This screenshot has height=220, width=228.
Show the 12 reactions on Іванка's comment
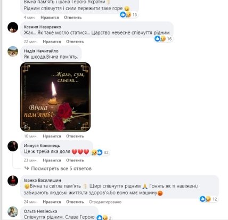coord(208,199)
